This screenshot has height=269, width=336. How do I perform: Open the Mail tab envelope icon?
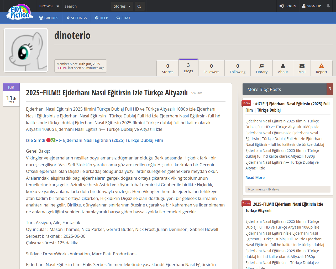point(302,66)
